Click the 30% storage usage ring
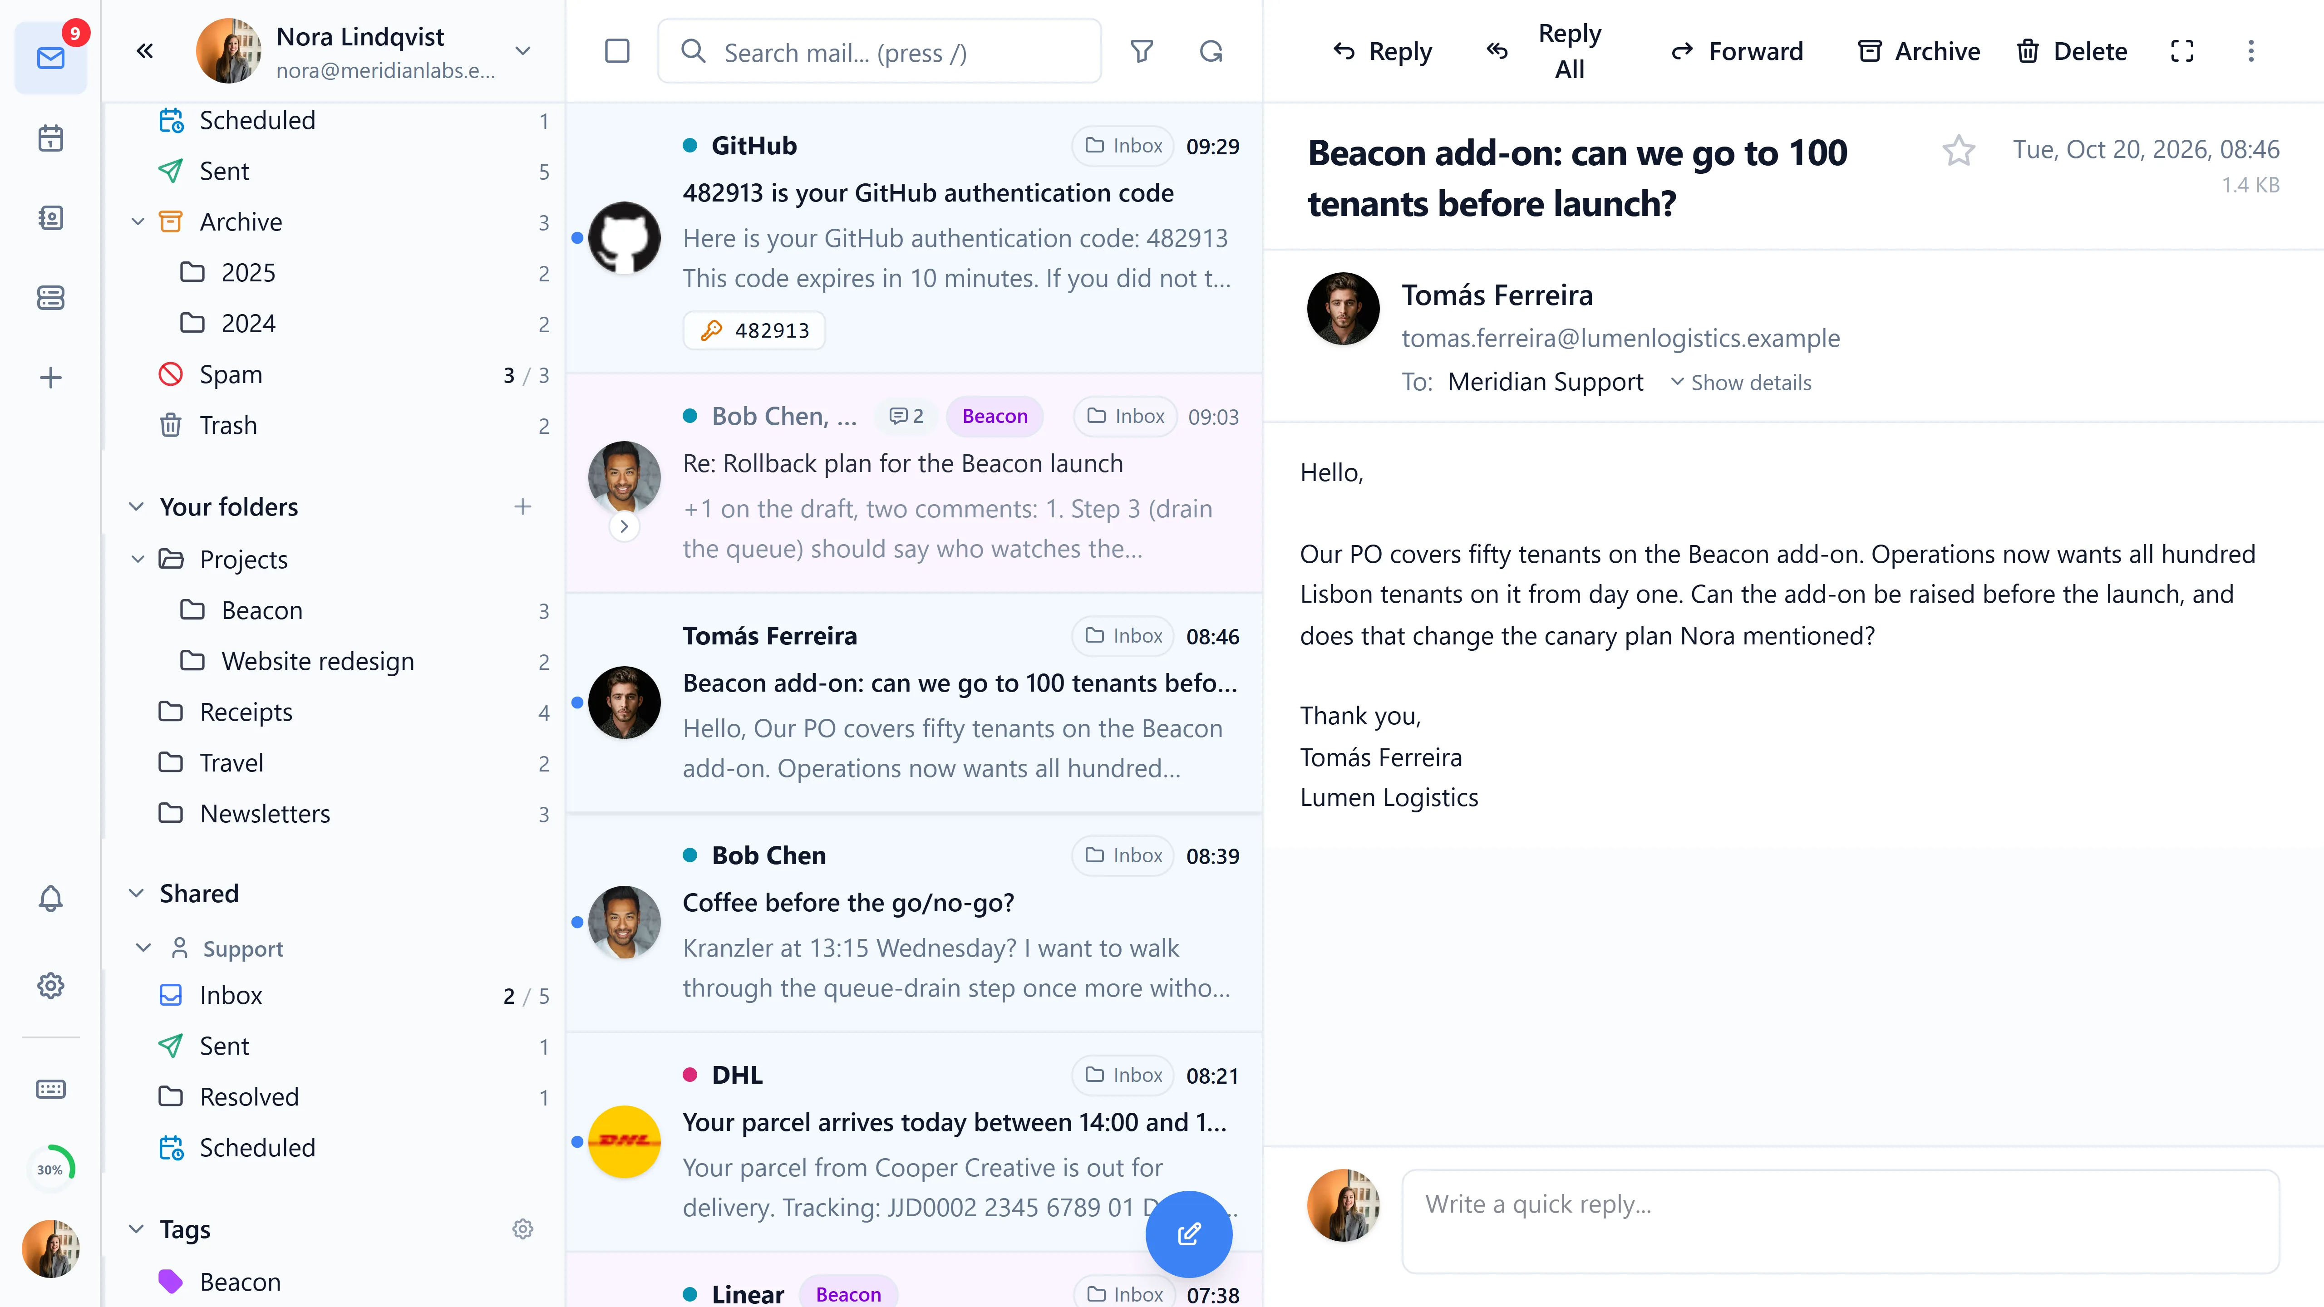Viewport: 2324px width, 1307px height. pos(50,1169)
